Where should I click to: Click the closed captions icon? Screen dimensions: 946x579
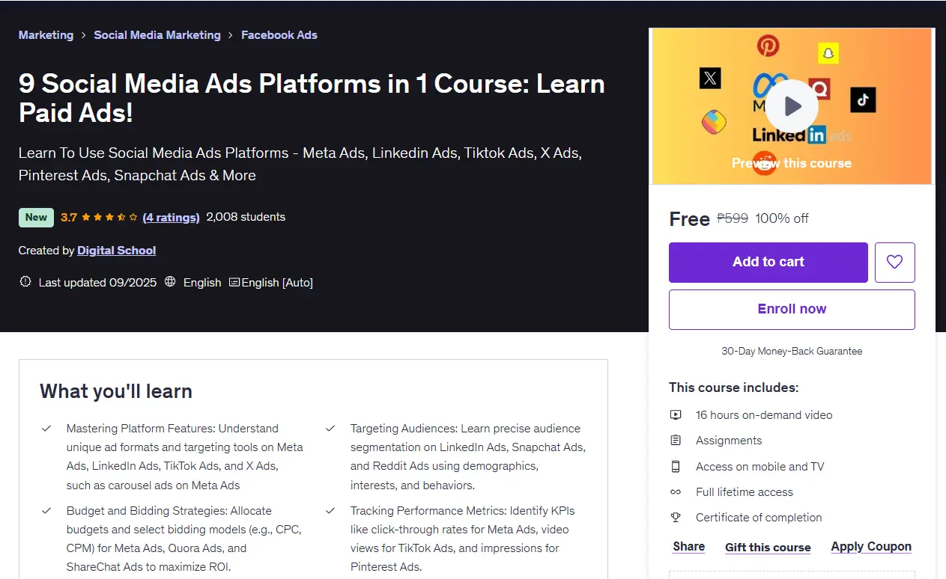tap(234, 282)
